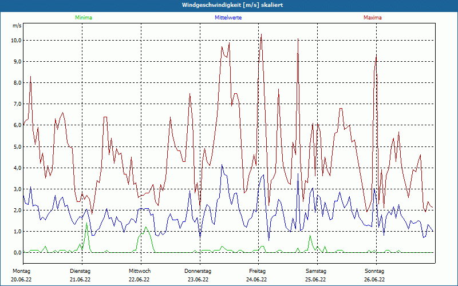Click the green Minima legend label

click(x=84, y=18)
